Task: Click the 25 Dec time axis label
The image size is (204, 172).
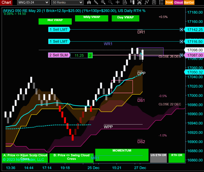Action: pyautogui.click(x=93, y=168)
